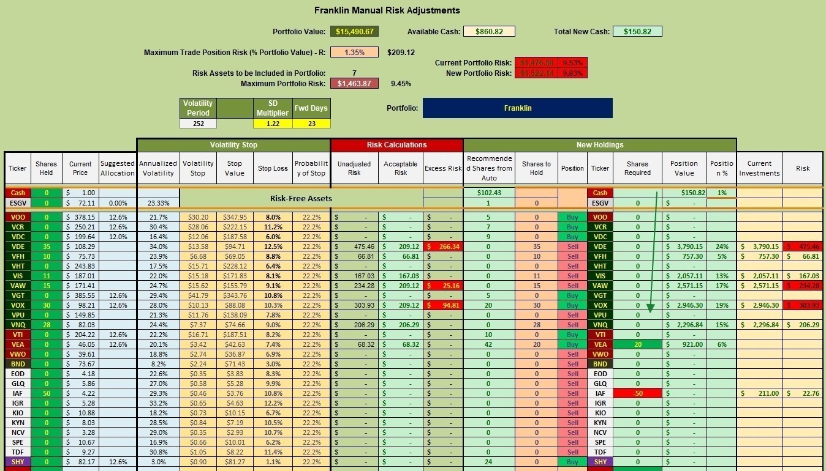This screenshot has width=826, height=471.
Task: Click the Franklin Manual Risk Adjustments title
Action: [387, 10]
